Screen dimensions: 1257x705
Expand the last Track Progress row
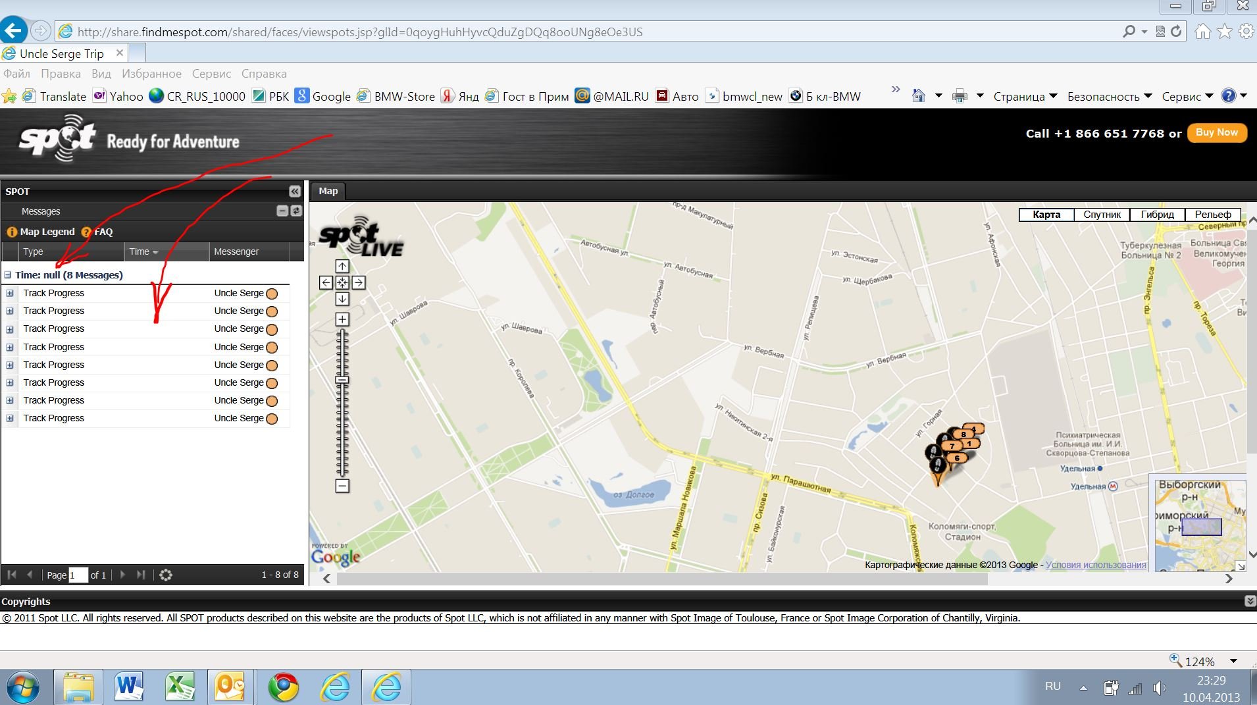10,418
